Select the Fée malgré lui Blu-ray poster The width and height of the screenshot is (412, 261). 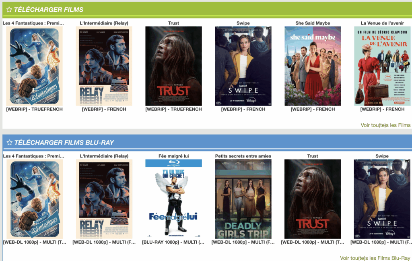pos(173,199)
